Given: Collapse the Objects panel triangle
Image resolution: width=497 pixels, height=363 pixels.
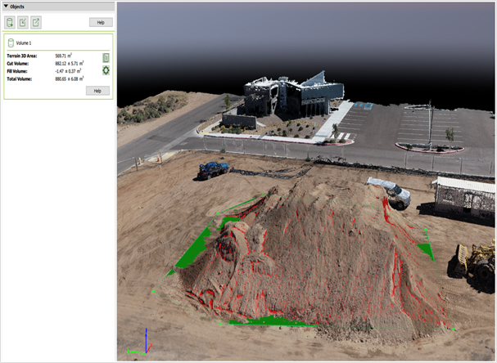Looking at the screenshot, I should 5,6.
